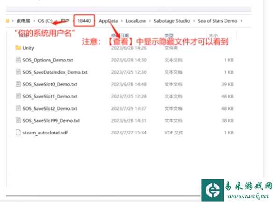Select SOS_SaveSlot1_Demo.txt file icon

pos(18,96)
